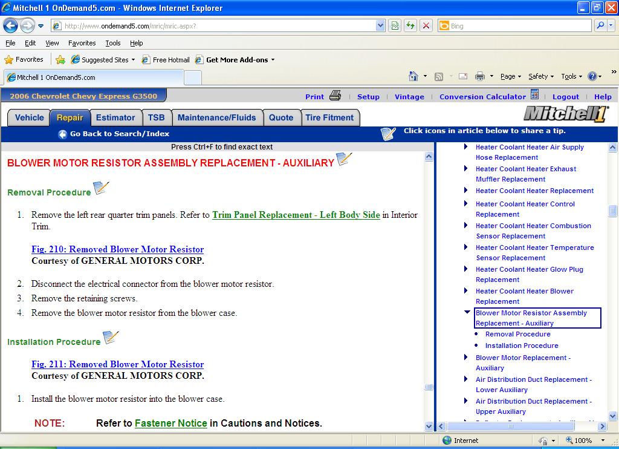Expand Blower Motor Replacement - Auxiliary node
619x449 pixels.
point(466,357)
